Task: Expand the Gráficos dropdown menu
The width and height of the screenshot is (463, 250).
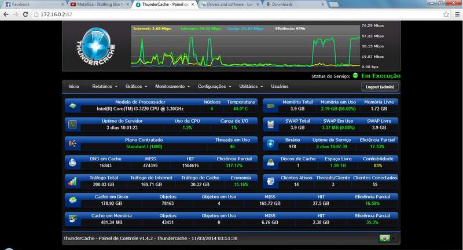Action: tap(136, 86)
